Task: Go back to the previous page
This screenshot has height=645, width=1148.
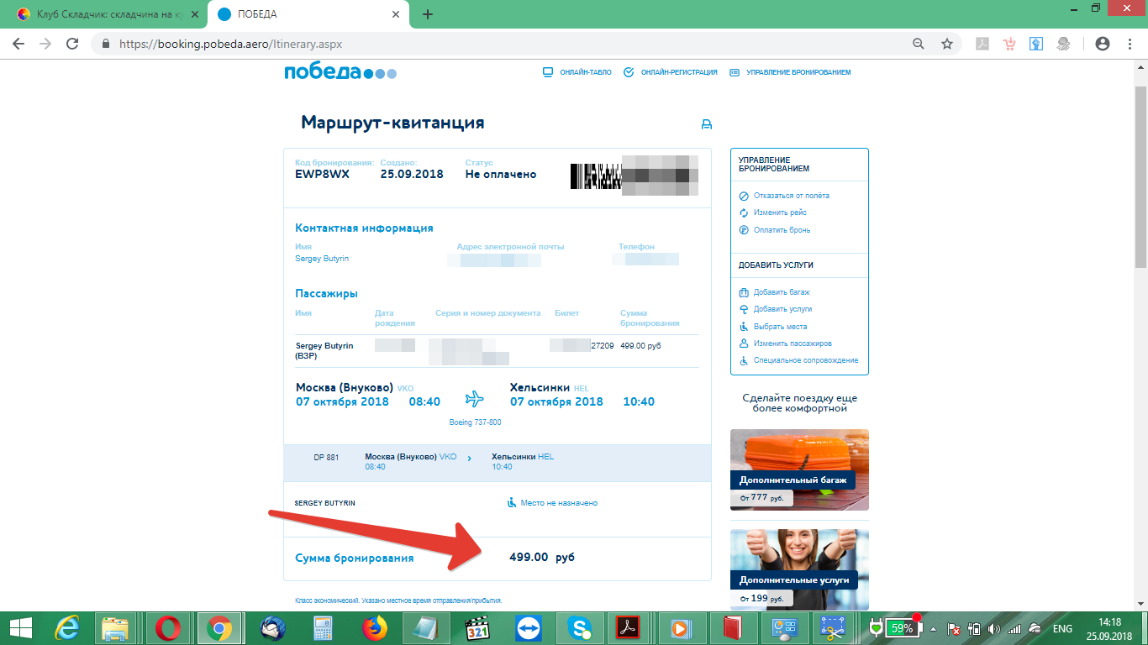Action: [18, 44]
